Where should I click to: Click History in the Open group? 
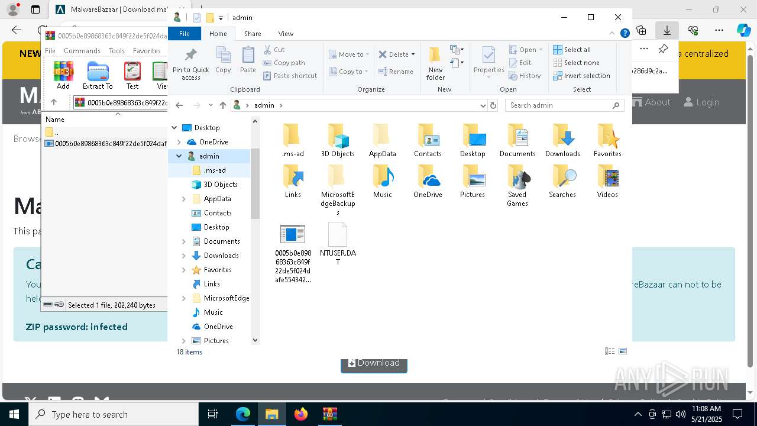coord(525,76)
